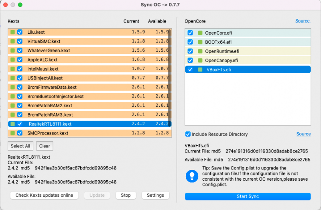
Task: Click the green status icon for OpenCanopy.efi
Action: point(200,61)
